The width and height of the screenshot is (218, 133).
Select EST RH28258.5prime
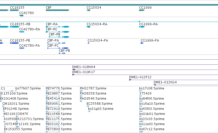pos(93,94)
